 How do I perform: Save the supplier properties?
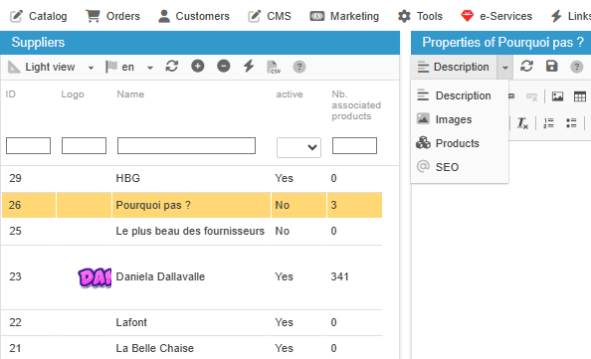click(552, 67)
